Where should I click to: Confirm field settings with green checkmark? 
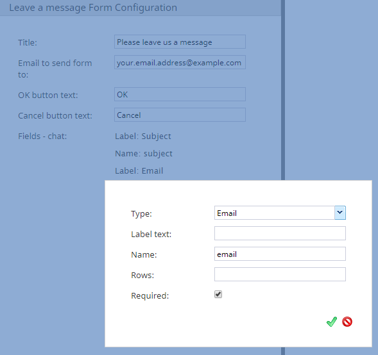pyautogui.click(x=332, y=322)
